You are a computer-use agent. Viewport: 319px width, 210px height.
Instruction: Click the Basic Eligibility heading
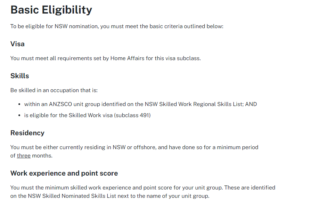click(51, 10)
